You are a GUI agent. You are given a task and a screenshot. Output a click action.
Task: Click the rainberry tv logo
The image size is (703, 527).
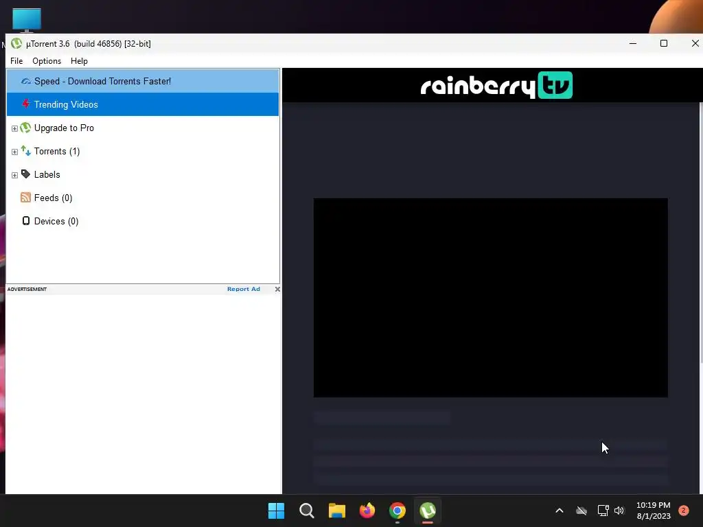496,85
